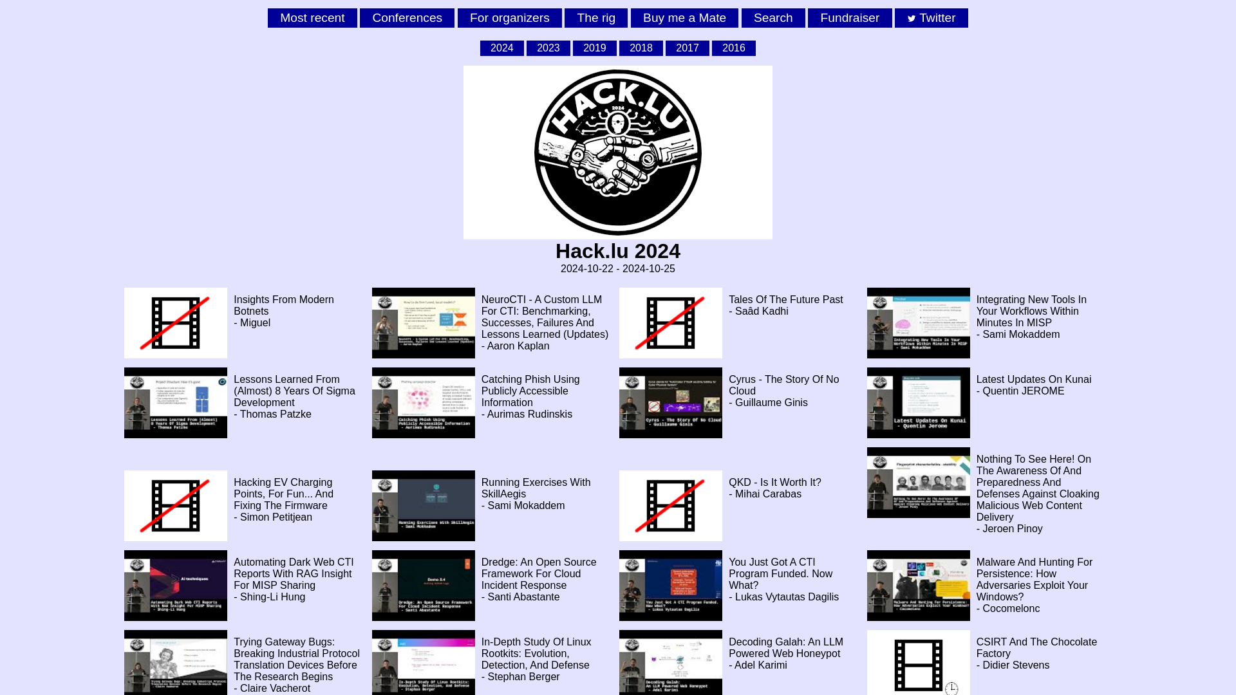The width and height of the screenshot is (1236, 695).
Task: Open the Conferences navigation menu item
Action: [x=407, y=18]
